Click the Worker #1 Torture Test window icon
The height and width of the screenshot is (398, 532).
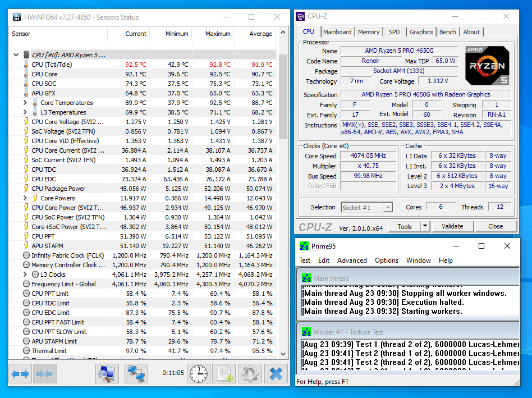(x=306, y=332)
